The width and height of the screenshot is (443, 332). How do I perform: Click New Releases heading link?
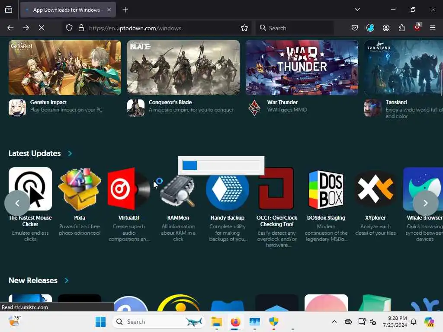pyautogui.click(x=33, y=280)
